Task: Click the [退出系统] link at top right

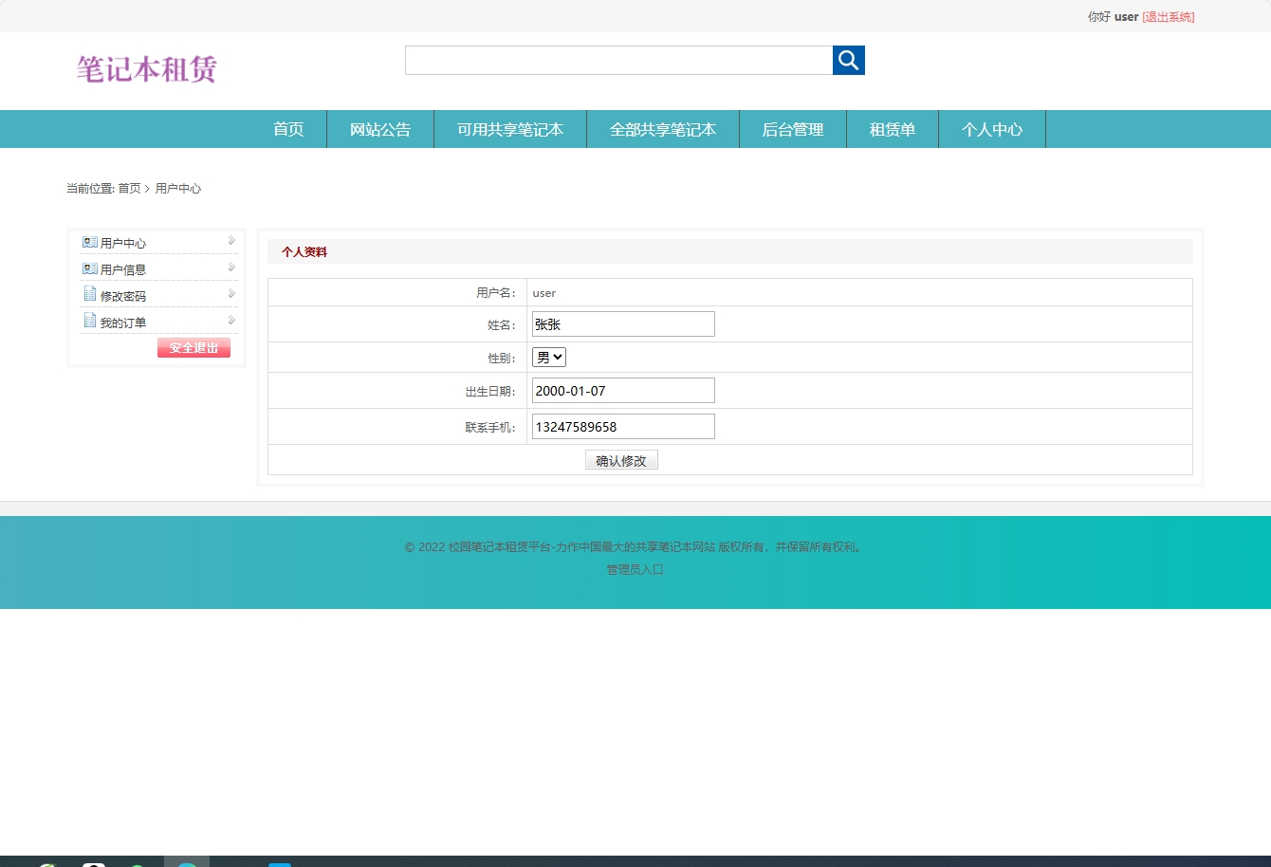Action: coord(1168,16)
